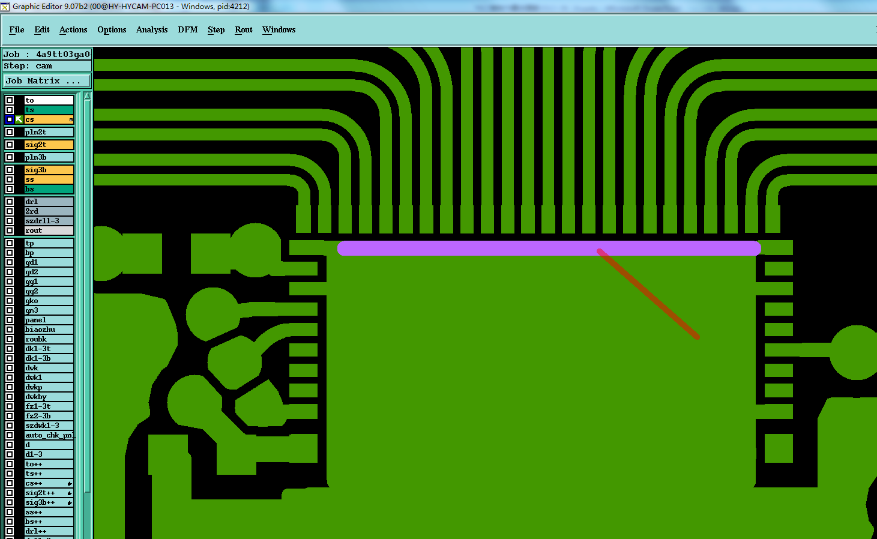Viewport: 877px width, 539px height.
Task: Select the cs layer name
Action: click(49, 119)
